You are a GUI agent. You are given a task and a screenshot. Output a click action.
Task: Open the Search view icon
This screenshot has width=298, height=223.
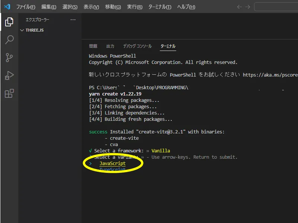tap(9, 40)
